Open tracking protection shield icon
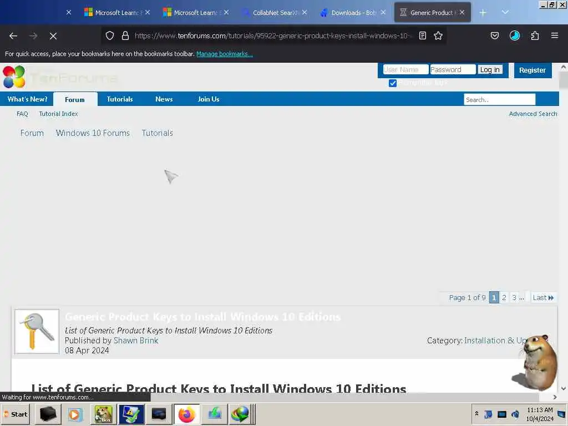This screenshot has height=426, width=568. [x=110, y=35]
